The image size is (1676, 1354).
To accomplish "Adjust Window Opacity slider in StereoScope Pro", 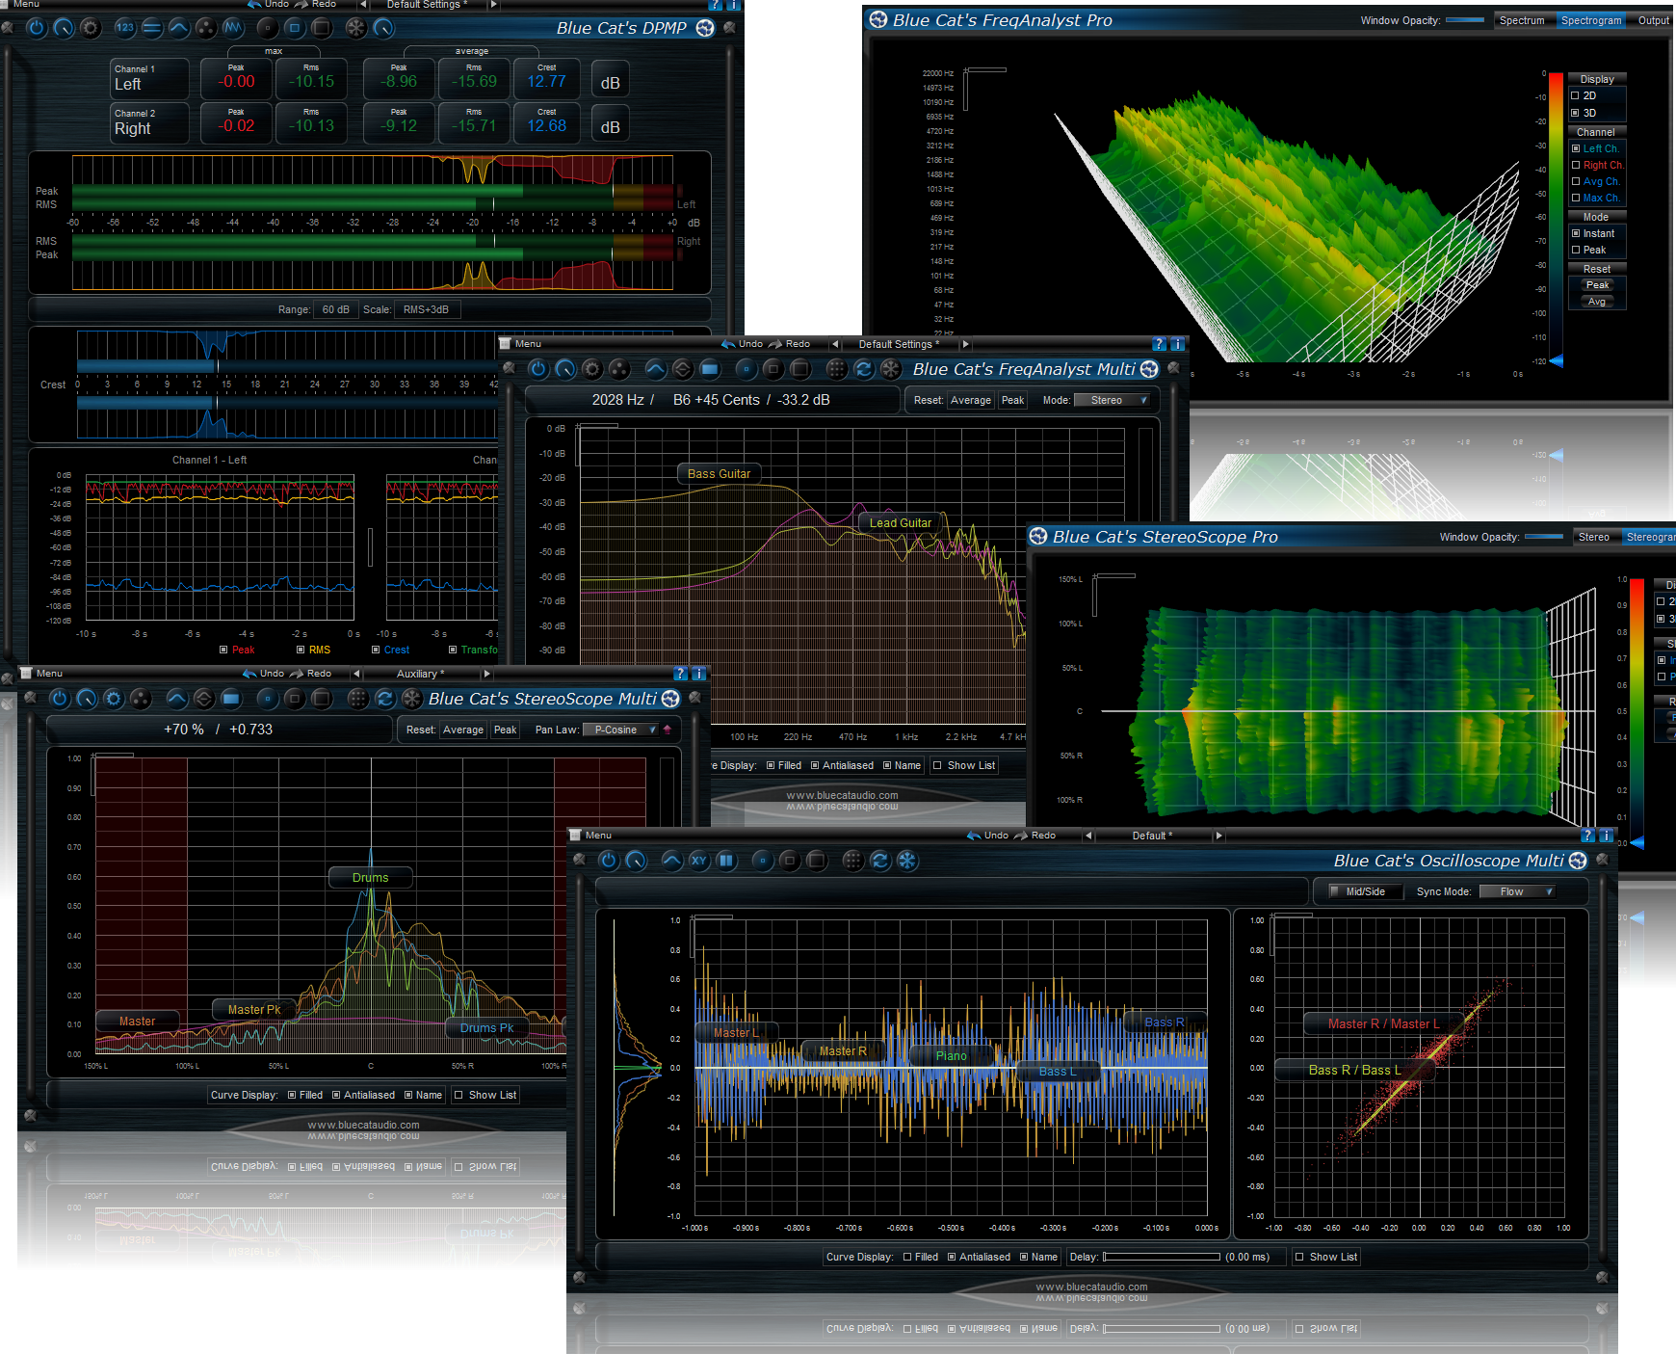I will pos(1544,537).
